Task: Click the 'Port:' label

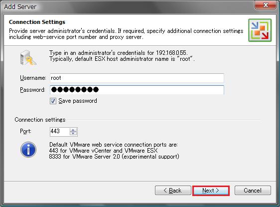Action: tap(25, 131)
